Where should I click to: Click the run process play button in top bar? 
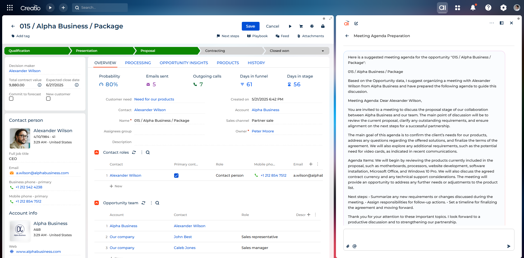tap(50, 8)
